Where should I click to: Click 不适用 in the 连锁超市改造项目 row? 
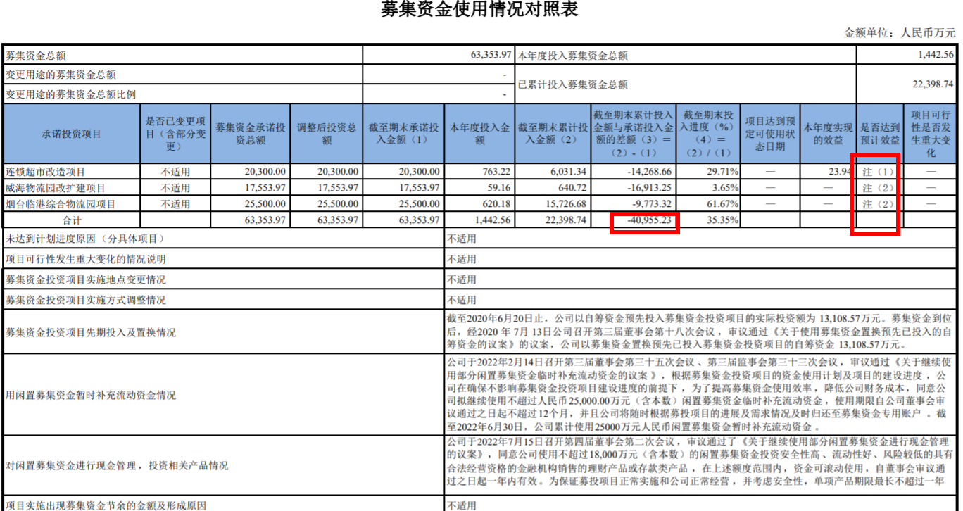pyautogui.click(x=175, y=172)
